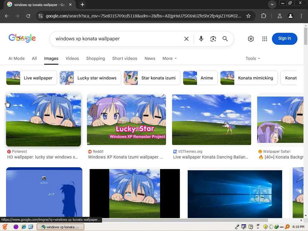The width and height of the screenshot is (308, 231).
Task: Launch Internet Explorer from quick launch
Action: coord(23,227)
